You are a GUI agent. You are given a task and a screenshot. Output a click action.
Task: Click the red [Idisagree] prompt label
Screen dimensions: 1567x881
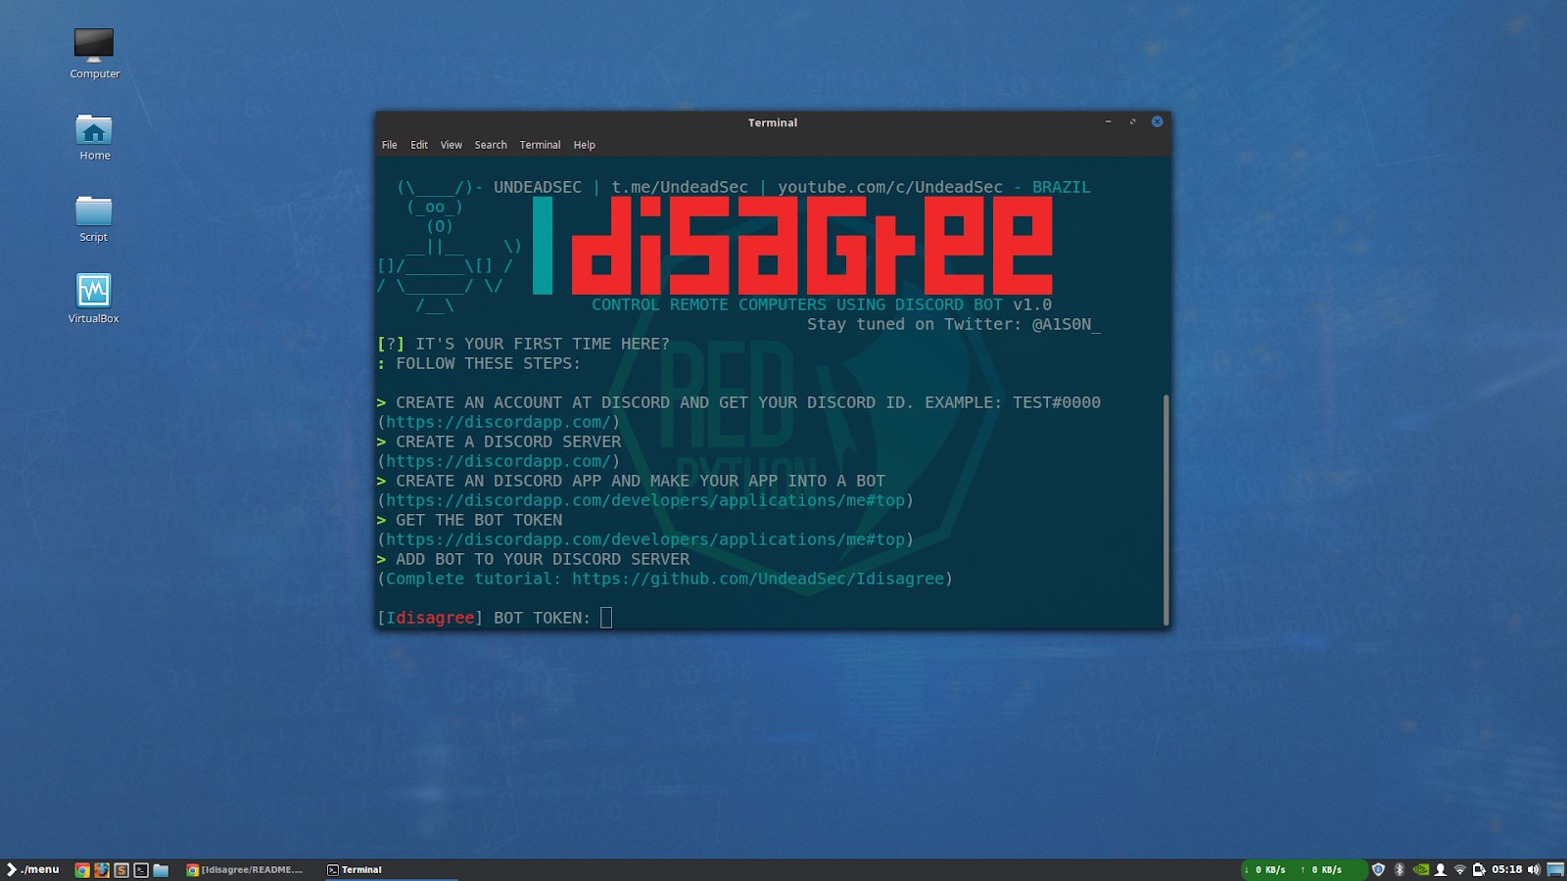pos(430,618)
